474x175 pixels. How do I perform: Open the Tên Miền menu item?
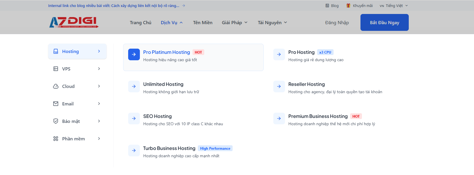pos(202,22)
